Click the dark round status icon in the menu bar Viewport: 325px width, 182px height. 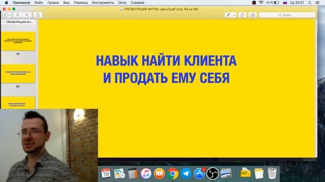(254, 3)
